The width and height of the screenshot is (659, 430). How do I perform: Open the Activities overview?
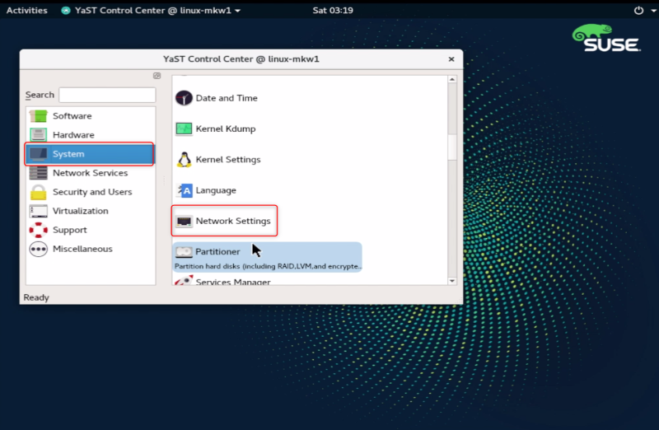(x=27, y=10)
